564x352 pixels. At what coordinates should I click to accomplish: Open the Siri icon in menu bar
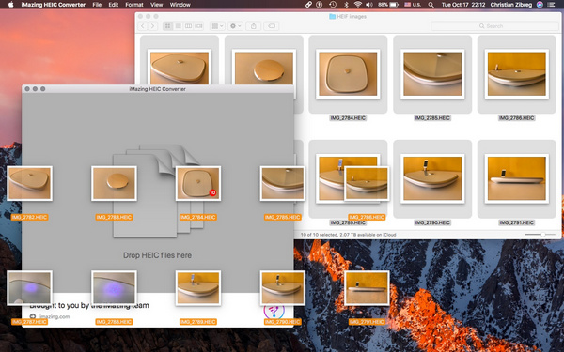tap(540, 5)
